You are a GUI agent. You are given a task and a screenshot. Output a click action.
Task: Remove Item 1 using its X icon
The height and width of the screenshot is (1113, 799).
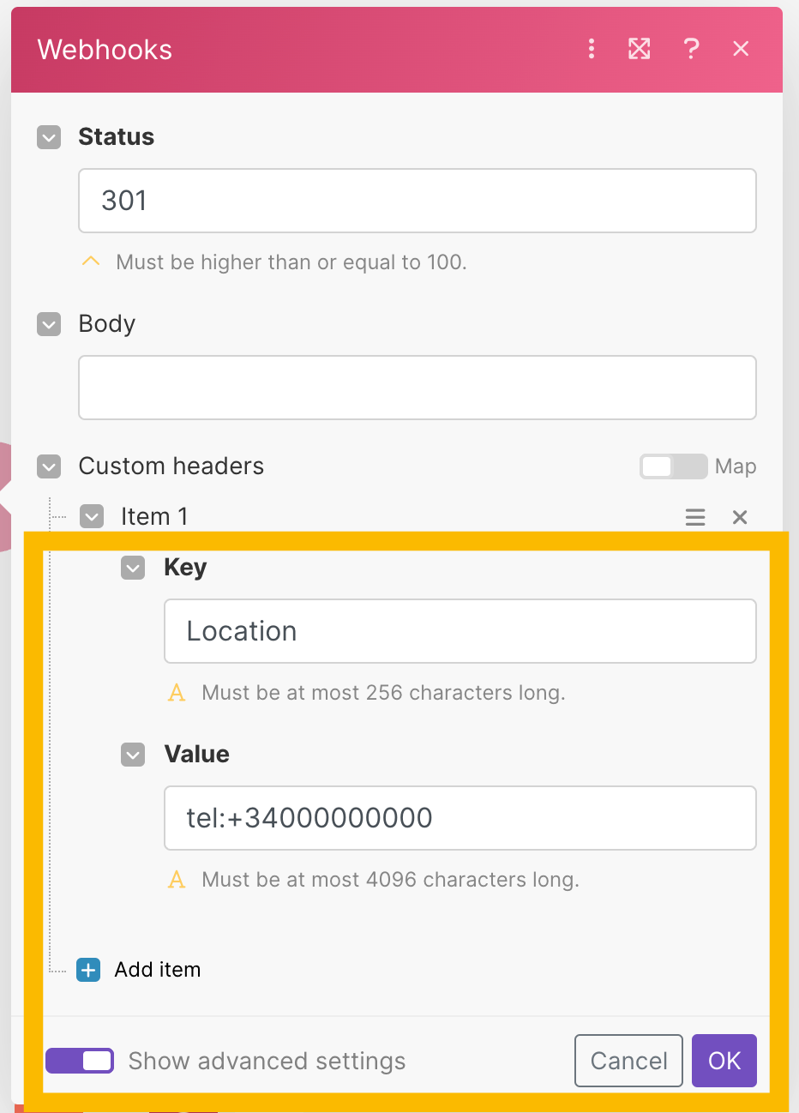pyautogui.click(x=740, y=517)
